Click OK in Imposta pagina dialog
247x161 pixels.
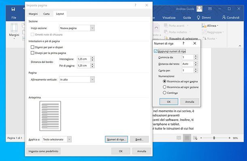point(121,151)
